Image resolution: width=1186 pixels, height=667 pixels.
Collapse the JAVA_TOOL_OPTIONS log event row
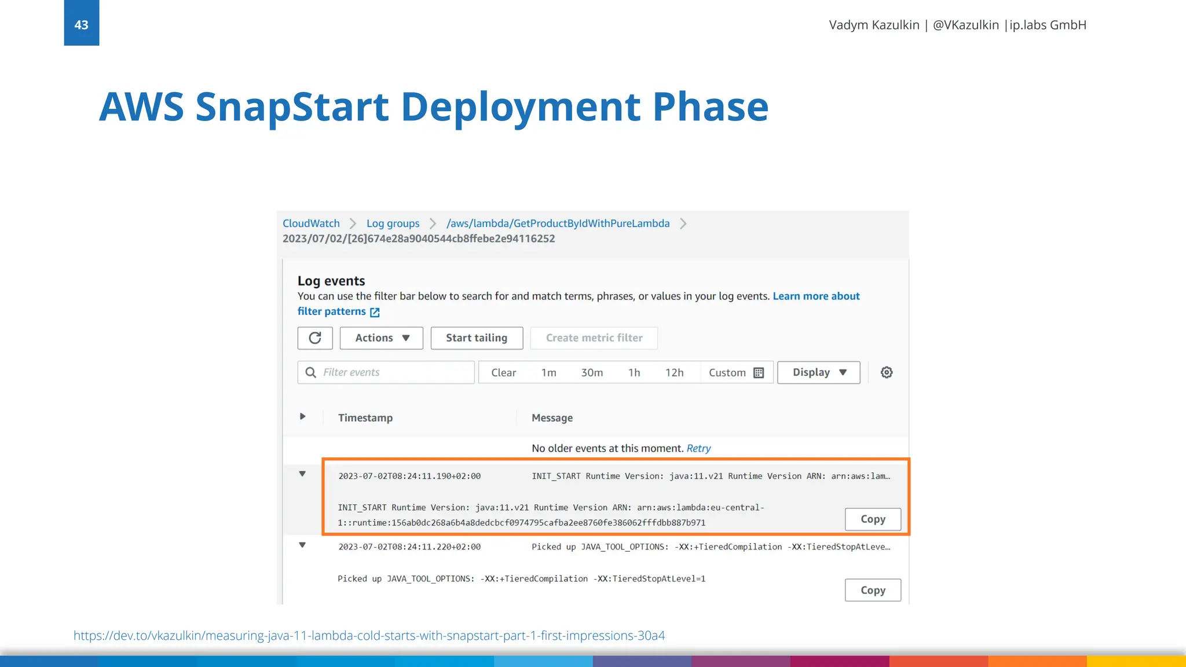(x=302, y=545)
